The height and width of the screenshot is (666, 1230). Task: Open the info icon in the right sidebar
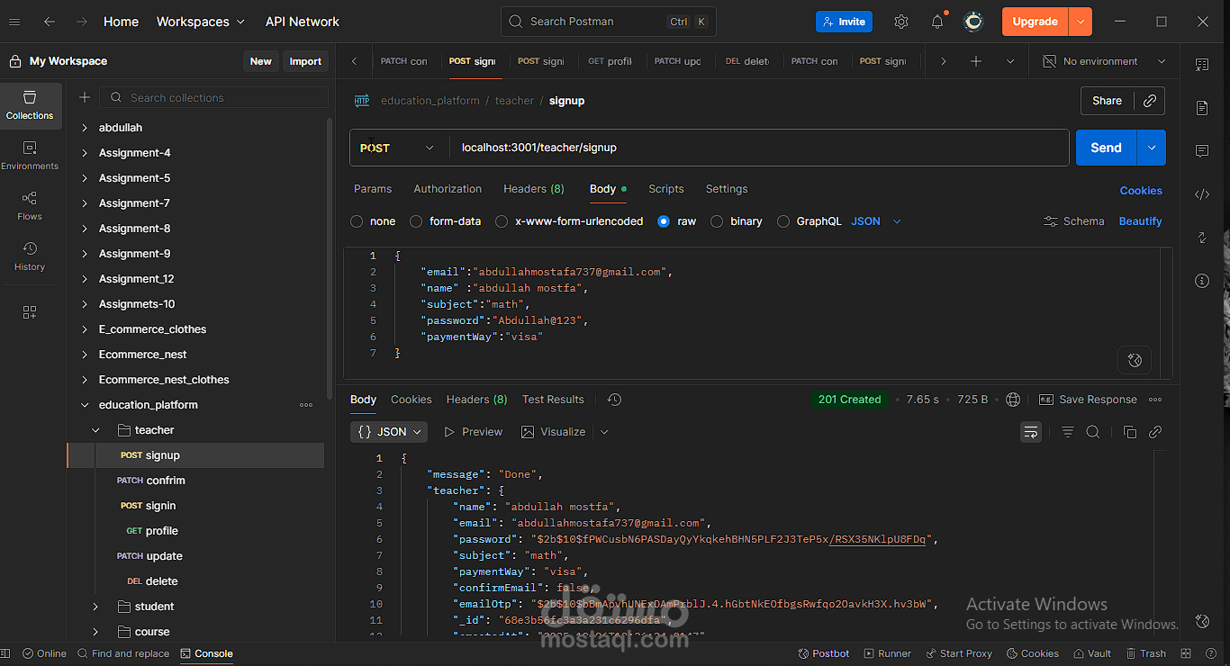pos(1202,281)
